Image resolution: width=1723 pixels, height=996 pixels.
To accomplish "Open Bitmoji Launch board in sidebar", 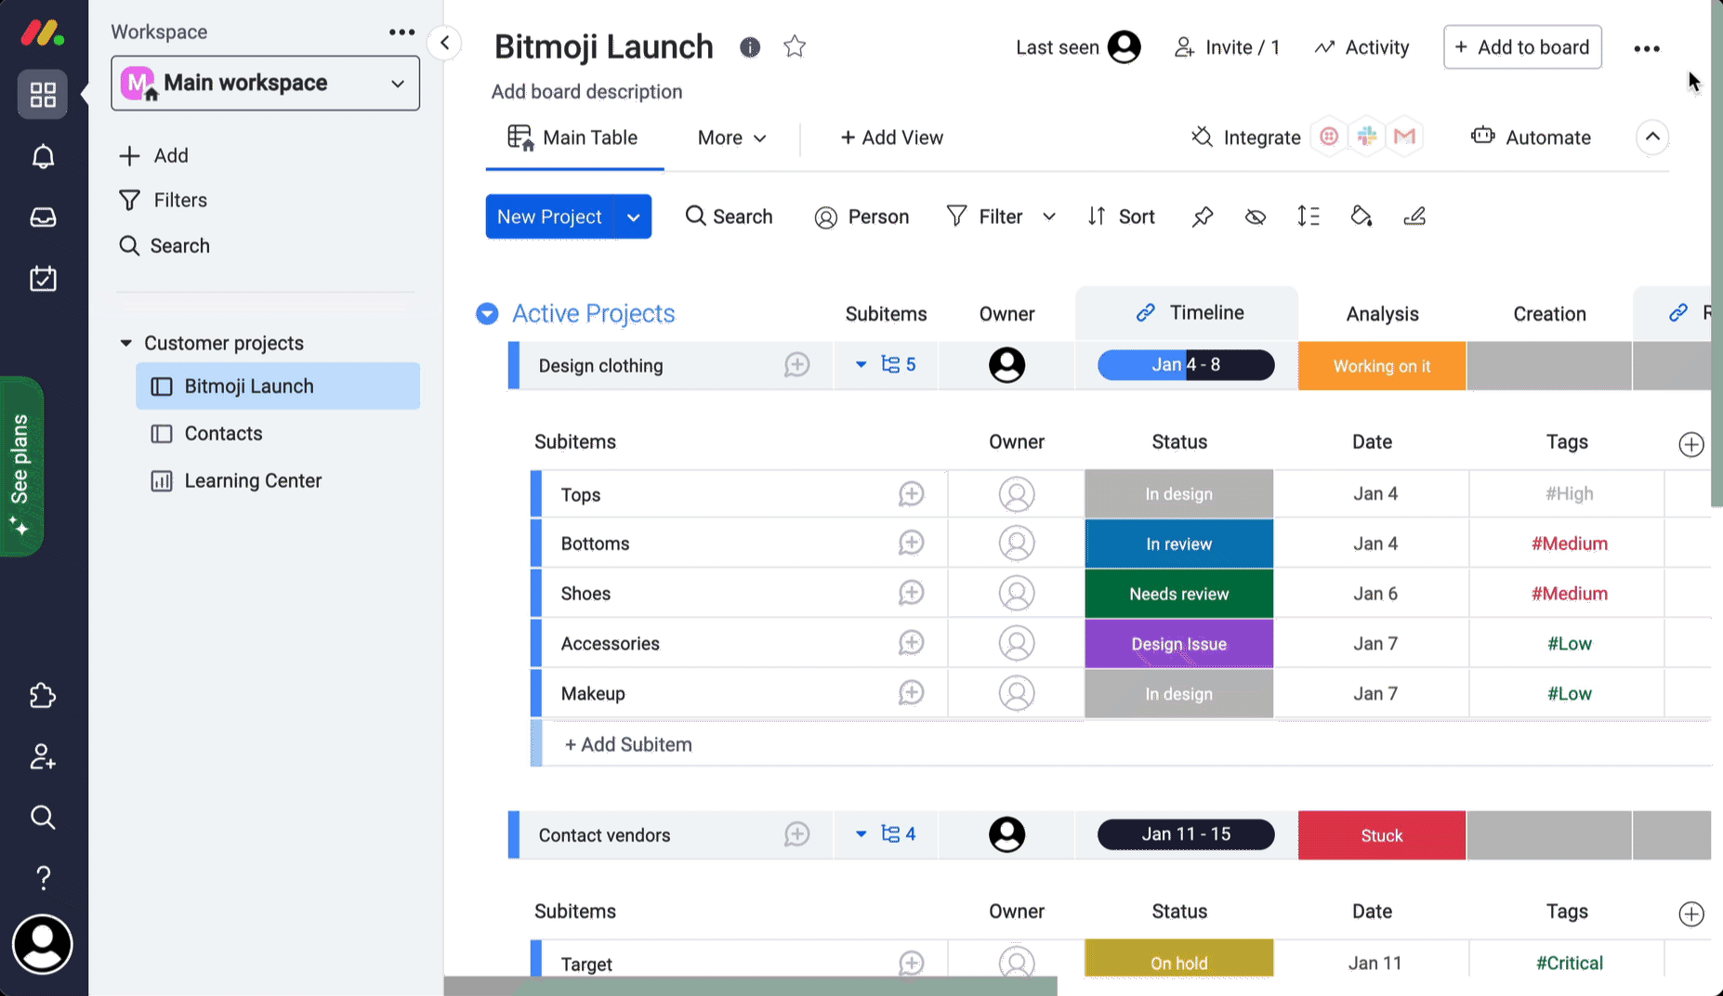I will 278,386.
